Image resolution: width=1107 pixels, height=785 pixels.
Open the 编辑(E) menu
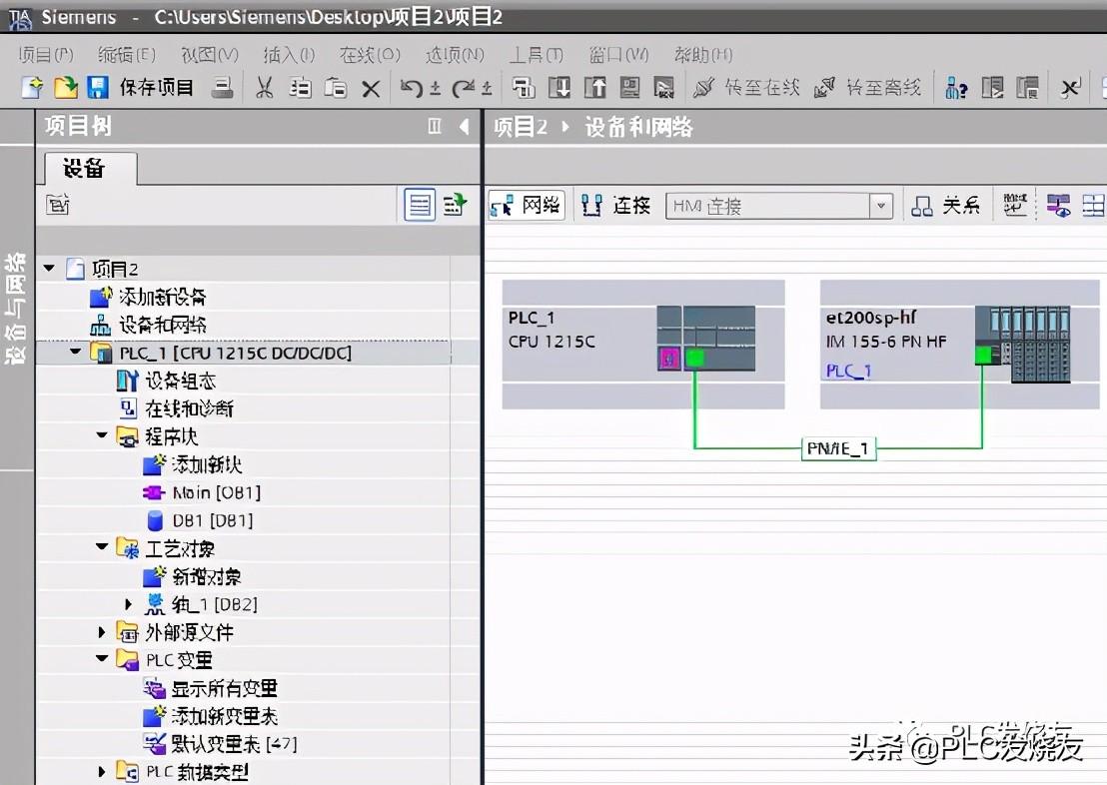(126, 54)
